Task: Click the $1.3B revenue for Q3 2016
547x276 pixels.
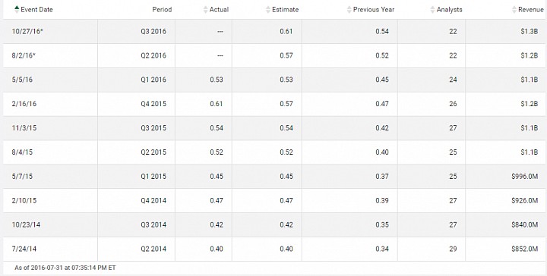Action: [x=530, y=31]
